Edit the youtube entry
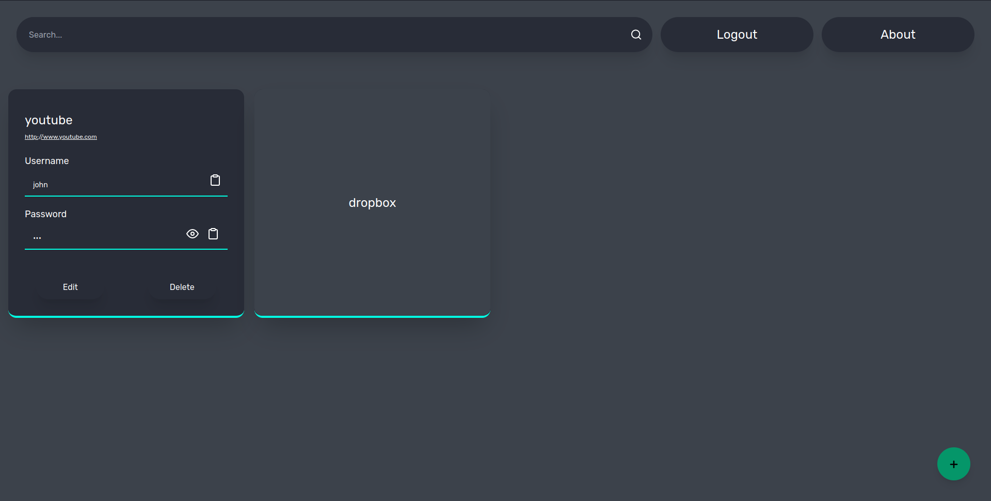 coord(70,287)
